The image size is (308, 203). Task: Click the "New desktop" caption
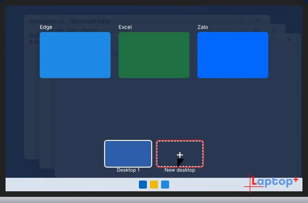click(x=180, y=170)
